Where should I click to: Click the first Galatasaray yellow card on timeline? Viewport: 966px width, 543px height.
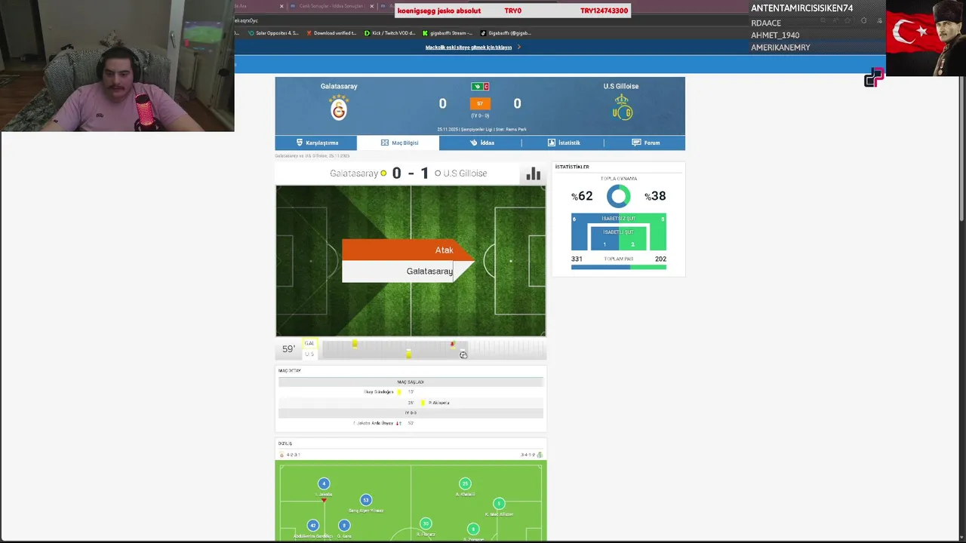click(355, 344)
